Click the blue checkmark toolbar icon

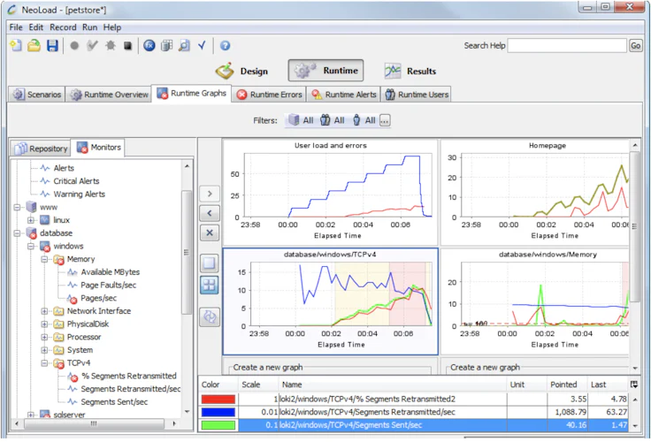coord(202,45)
